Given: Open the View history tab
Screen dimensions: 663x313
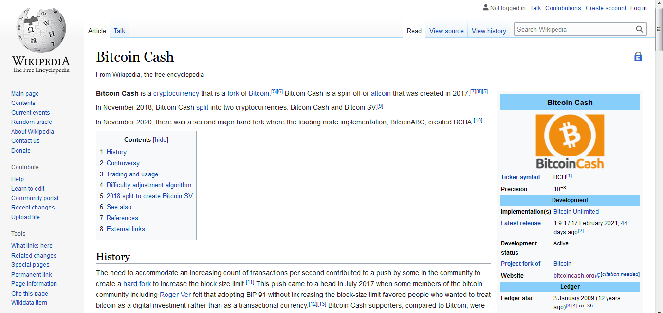Looking at the screenshot, I should click(489, 31).
